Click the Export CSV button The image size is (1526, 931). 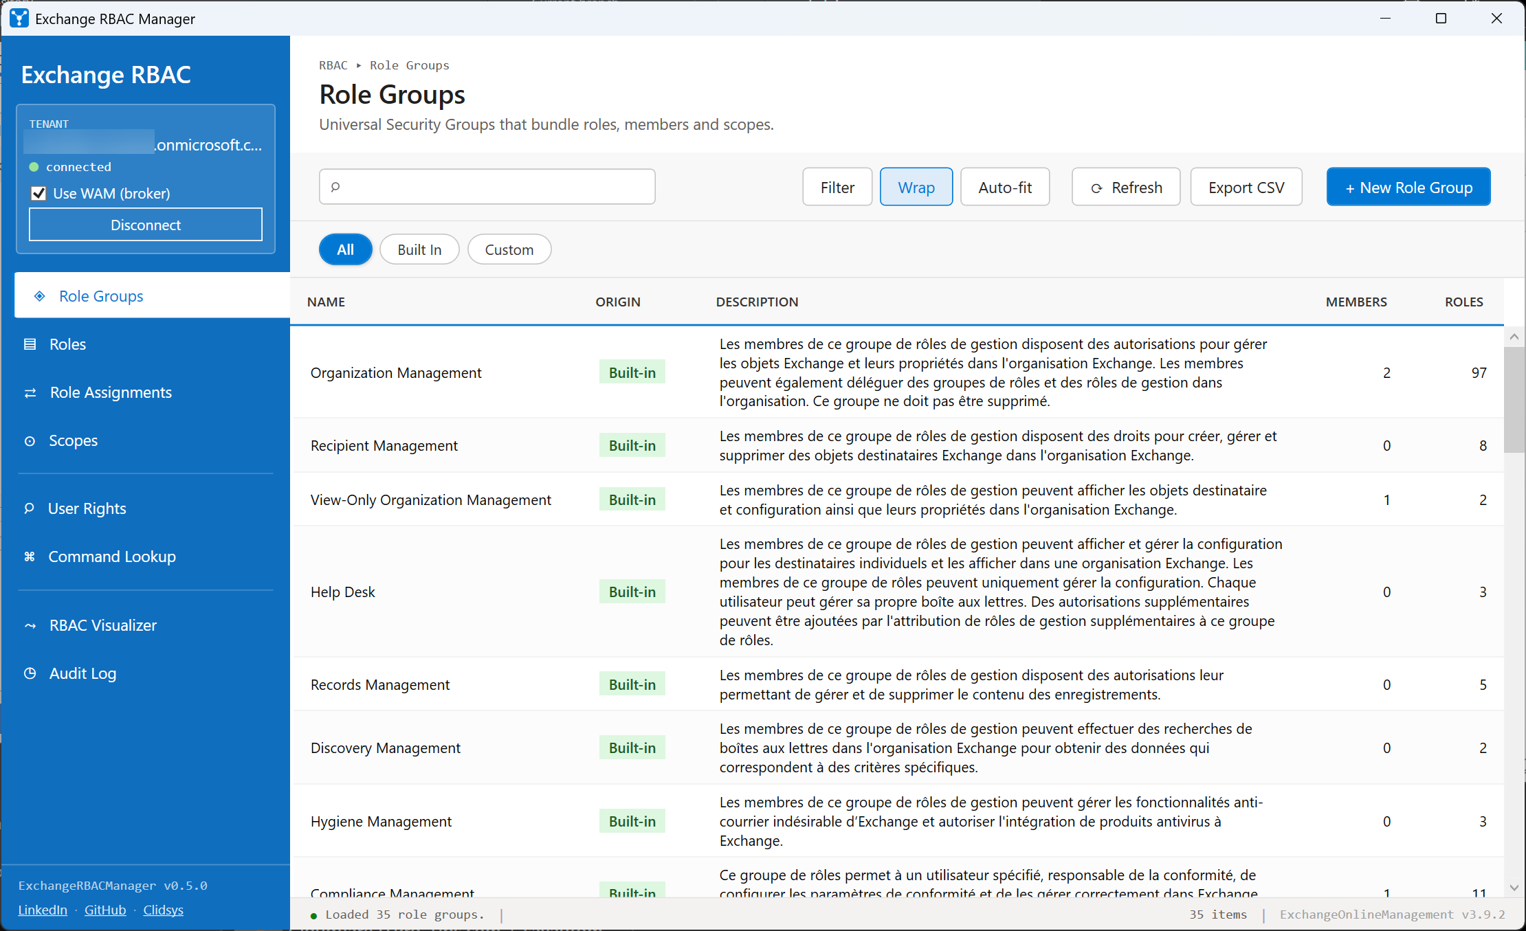click(1246, 187)
